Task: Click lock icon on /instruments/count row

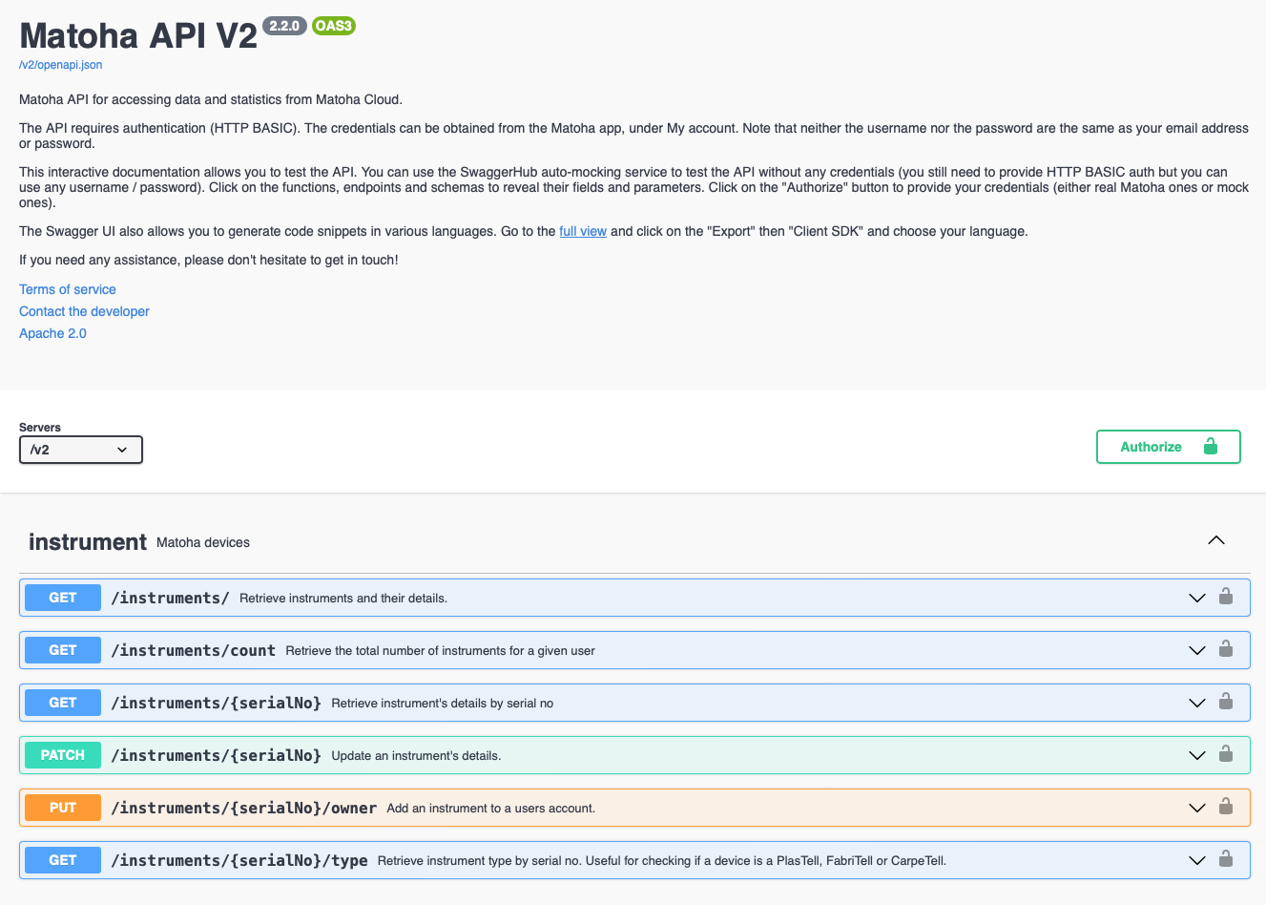Action: [1226, 650]
